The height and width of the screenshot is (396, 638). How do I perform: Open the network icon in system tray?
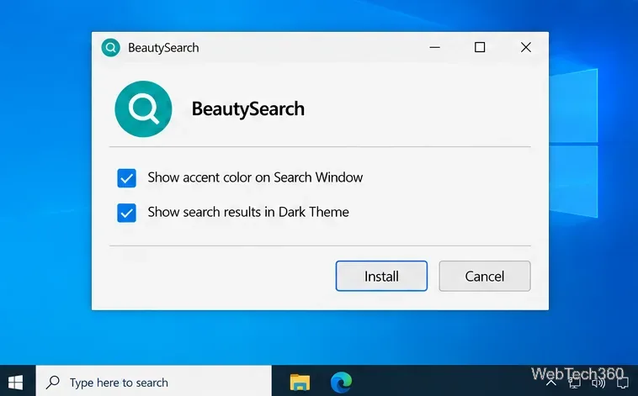tap(575, 383)
